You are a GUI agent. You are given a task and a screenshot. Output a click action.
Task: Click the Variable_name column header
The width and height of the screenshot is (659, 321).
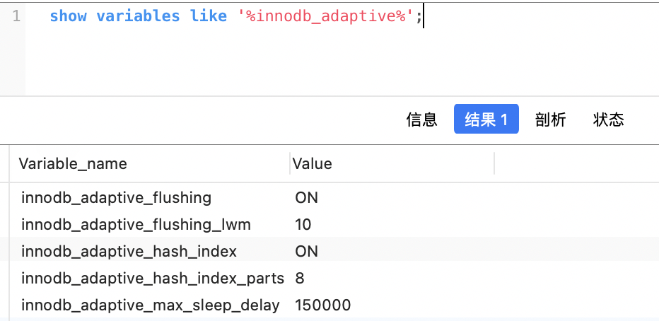coord(73,163)
